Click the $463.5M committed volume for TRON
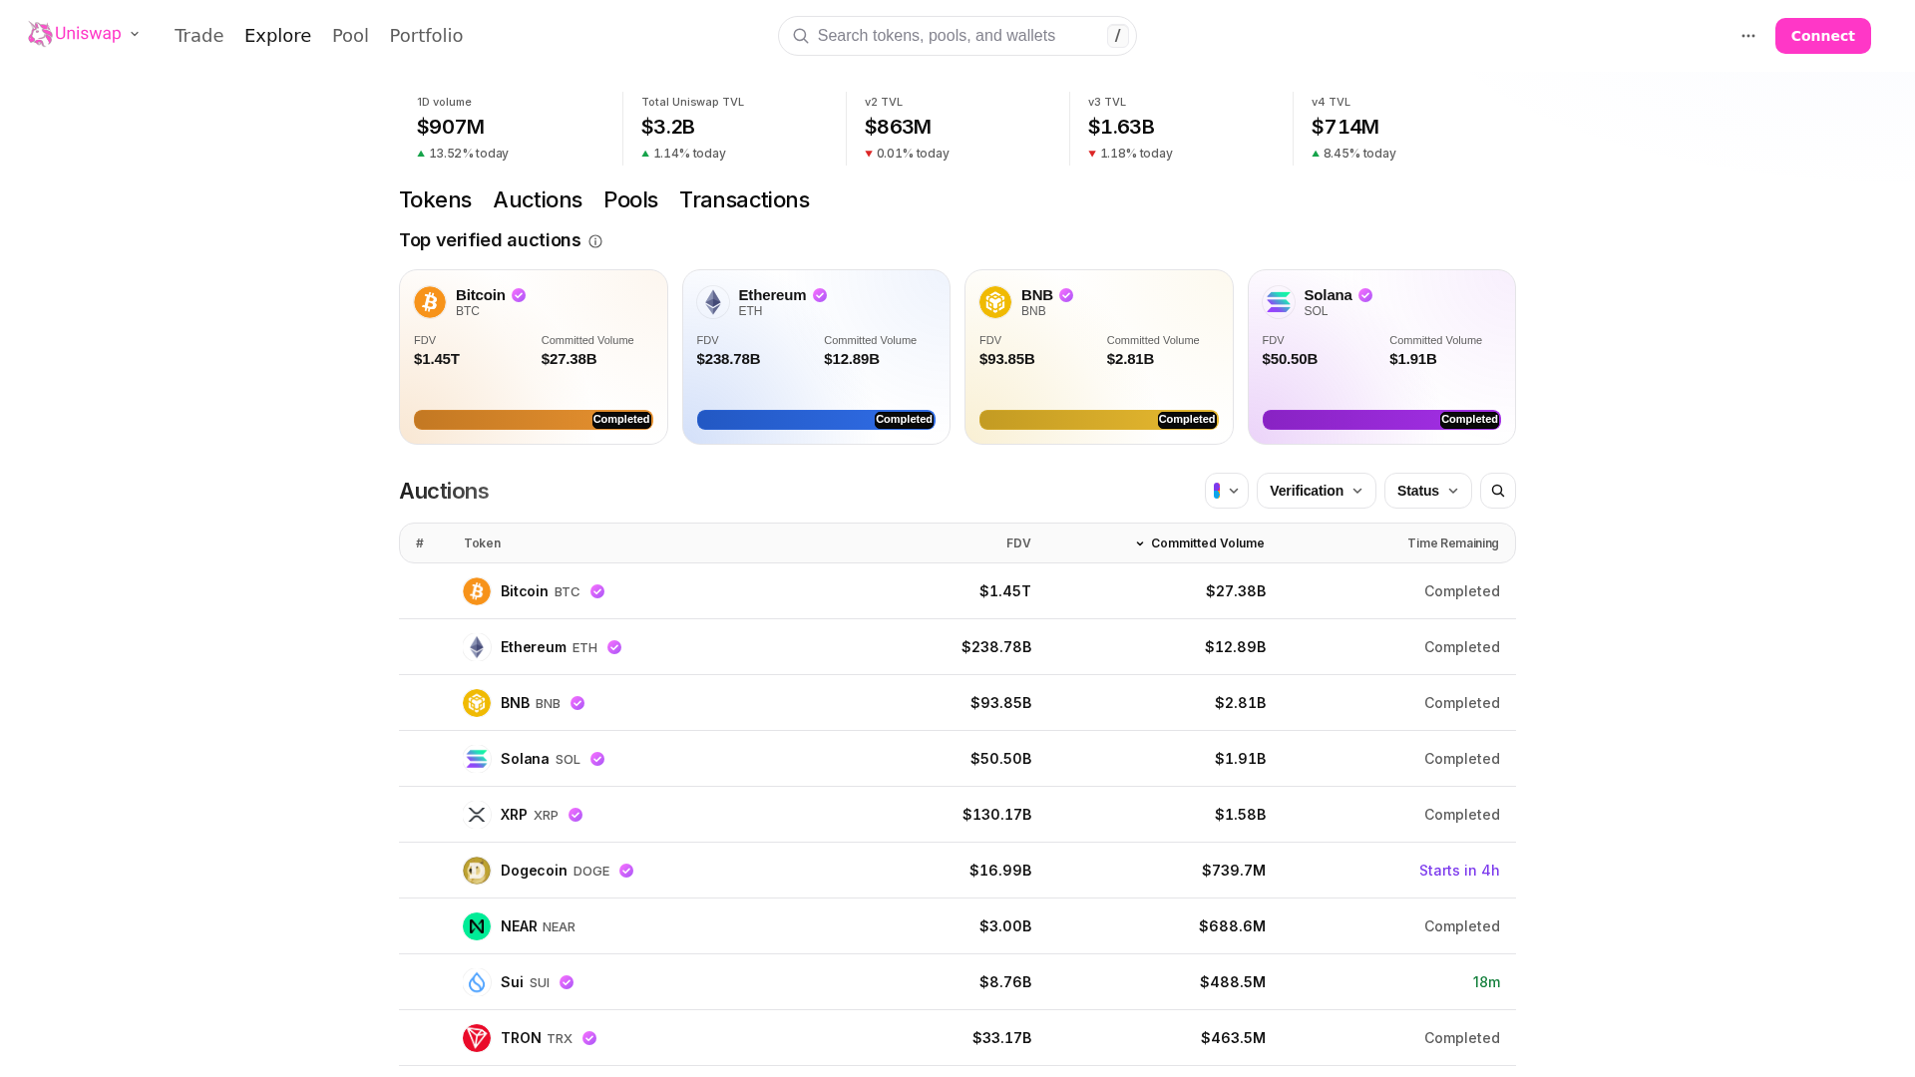This screenshot has width=1915, height=1077. (x=1233, y=1038)
